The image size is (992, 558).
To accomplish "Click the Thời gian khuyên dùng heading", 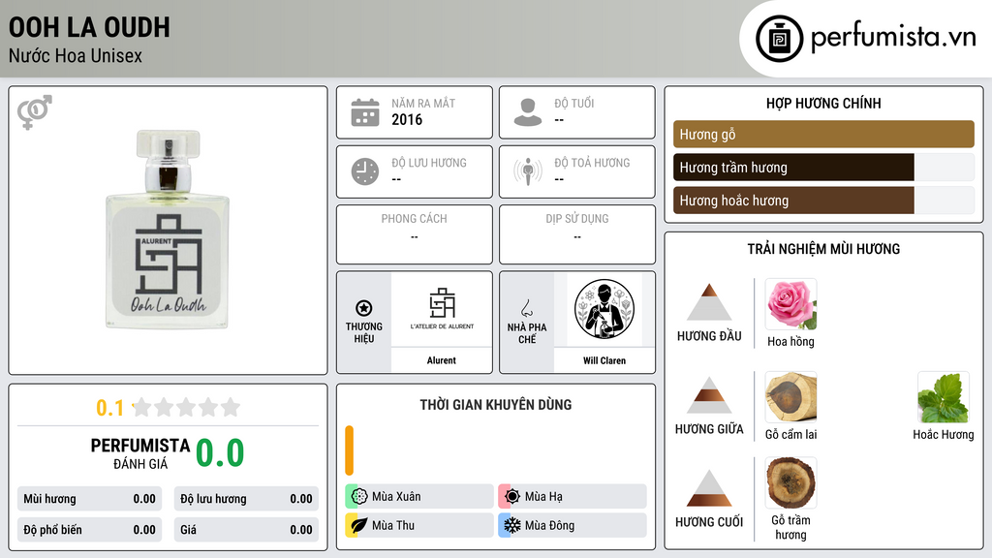I will [496, 404].
